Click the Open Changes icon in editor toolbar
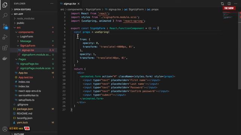The width and height of the screenshot is (241, 135). coord(223,3)
